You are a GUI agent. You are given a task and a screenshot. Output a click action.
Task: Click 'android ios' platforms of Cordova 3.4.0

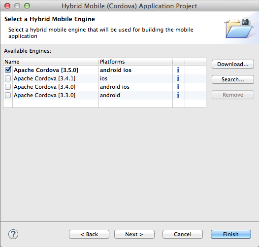pyautogui.click(x=115, y=87)
